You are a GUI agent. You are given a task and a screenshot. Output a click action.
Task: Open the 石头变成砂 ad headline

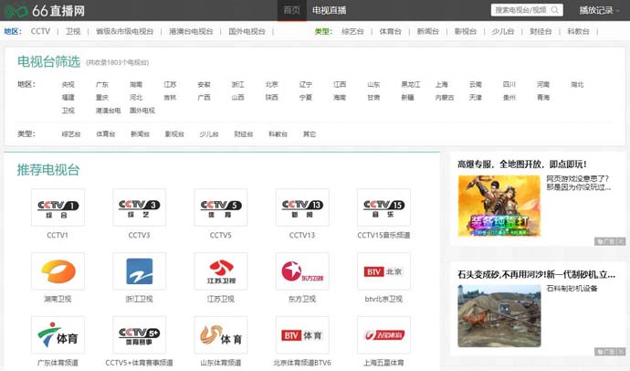(536, 274)
